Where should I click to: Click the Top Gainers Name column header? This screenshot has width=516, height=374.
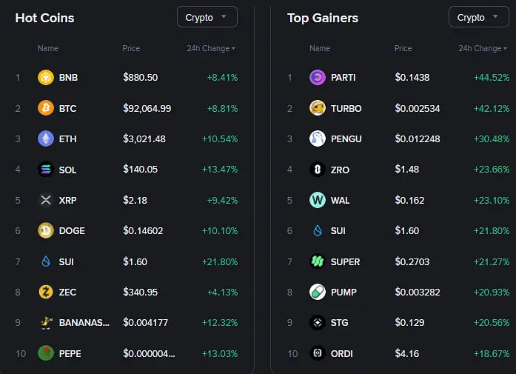[320, 48]
